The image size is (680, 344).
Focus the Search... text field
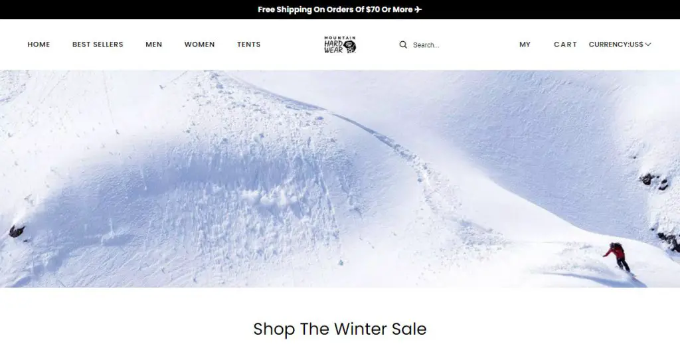pos(451,44)
